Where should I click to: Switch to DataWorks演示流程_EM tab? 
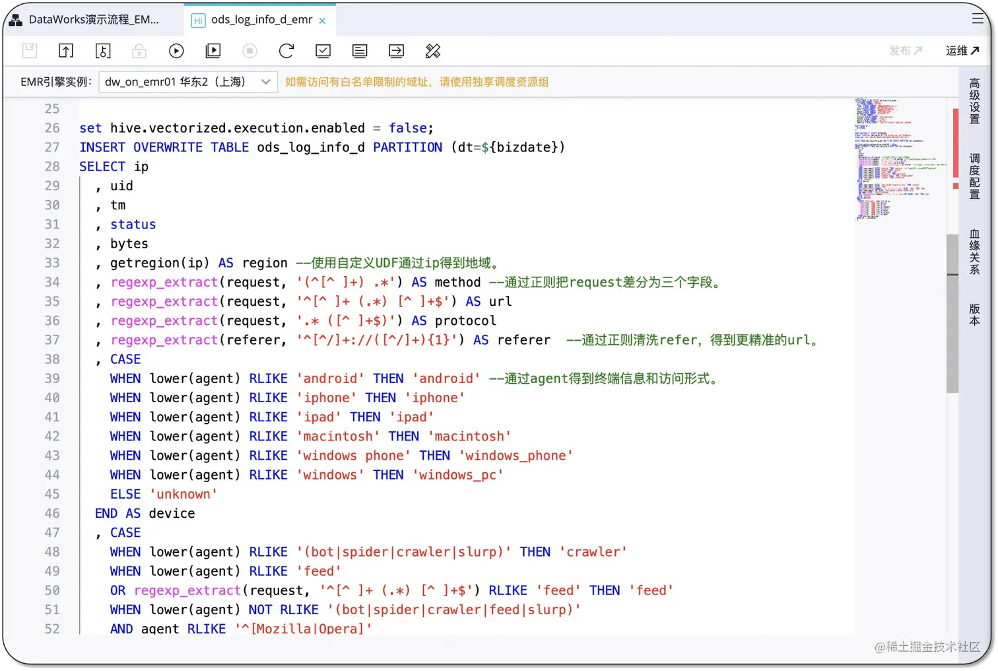pyautogui.click(x=92, y=20)
